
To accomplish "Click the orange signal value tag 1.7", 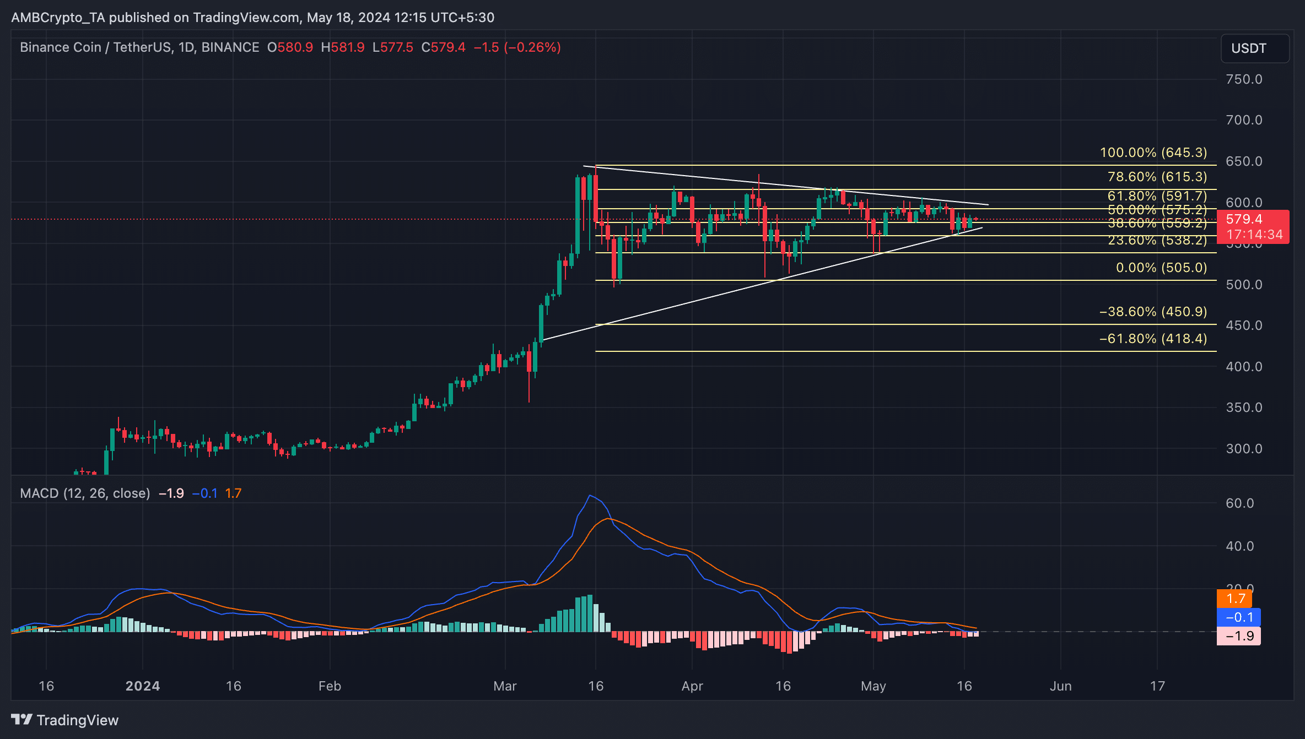I will [x=1234, y=599].
